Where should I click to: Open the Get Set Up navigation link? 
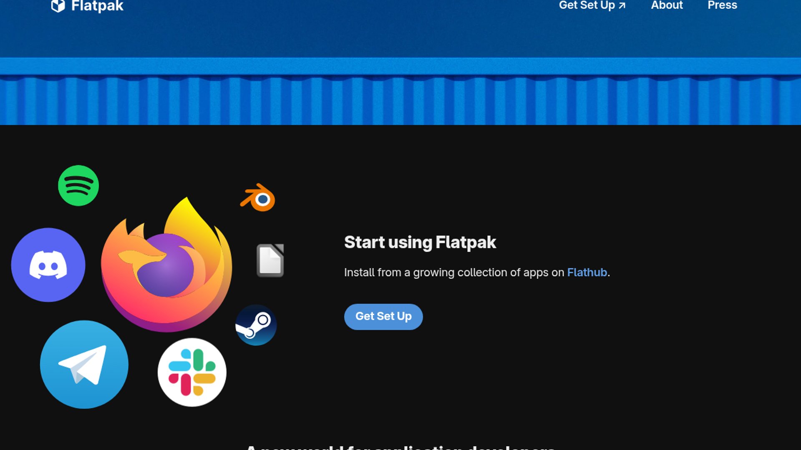592,5
